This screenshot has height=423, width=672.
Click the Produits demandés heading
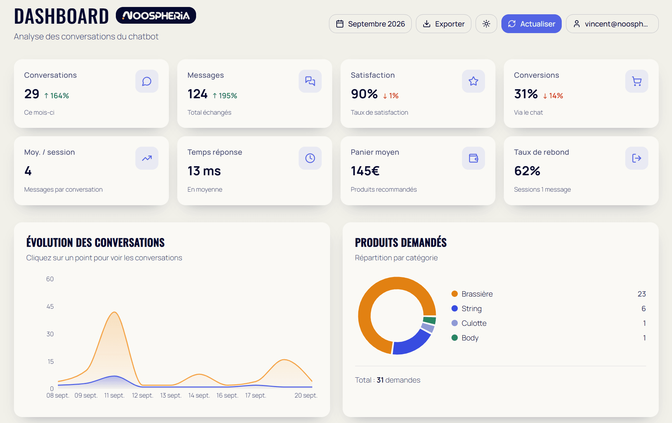click(x=401, y=243)
